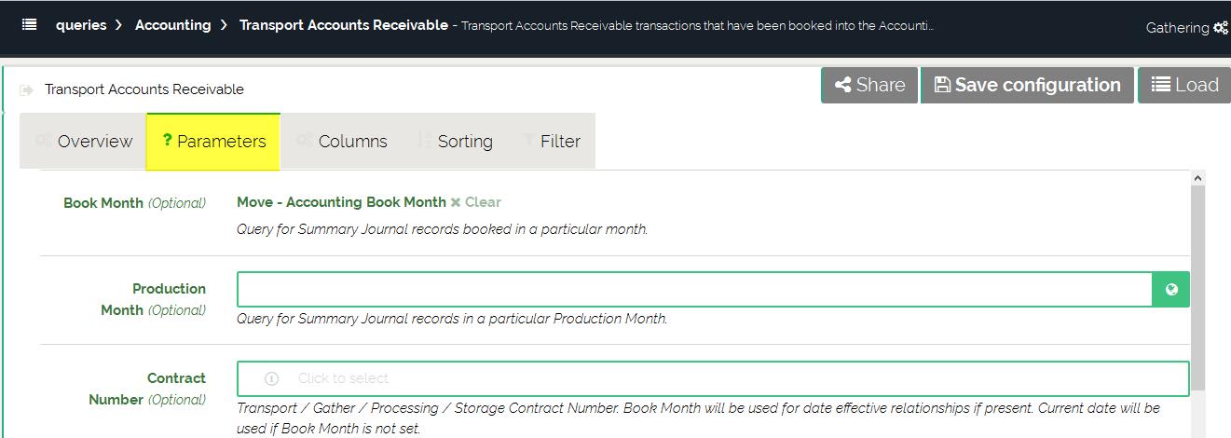
Task: Click the Share button
Action: click(869, 85)
